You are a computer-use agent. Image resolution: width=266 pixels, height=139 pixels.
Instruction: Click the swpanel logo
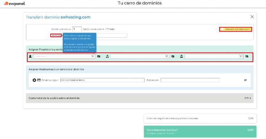pyautogui.click(x=15, y=4)
